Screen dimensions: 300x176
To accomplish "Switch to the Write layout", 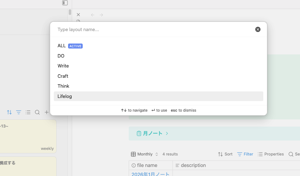I will click(159, 66).
